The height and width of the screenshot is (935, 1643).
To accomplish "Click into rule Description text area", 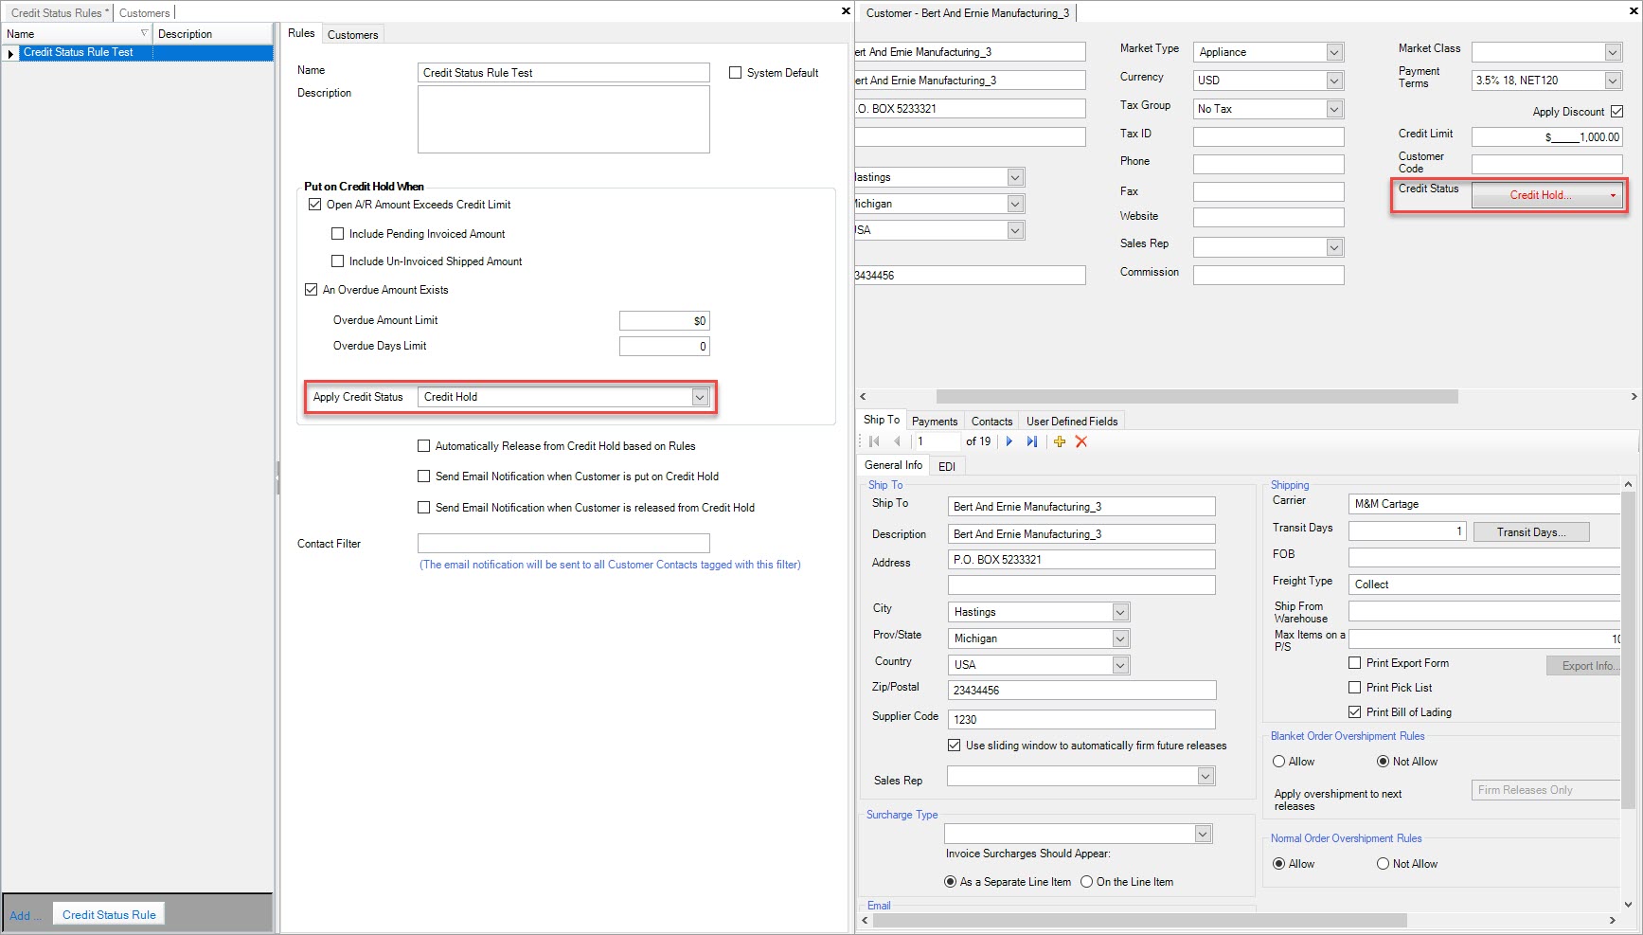I will pyautogui.click(x=563, y=119).
